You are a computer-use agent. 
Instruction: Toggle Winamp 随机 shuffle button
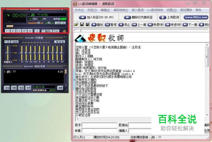tap(47, 31)
